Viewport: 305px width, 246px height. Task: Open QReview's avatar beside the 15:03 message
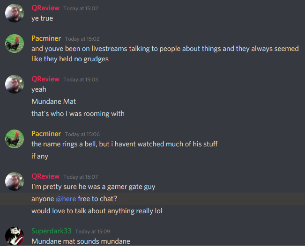pos(15,84)
